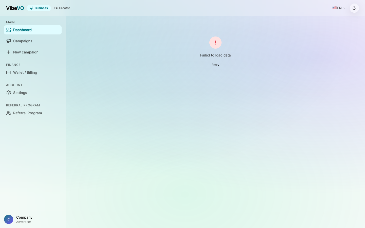The image size is (365, 228).
Task: Click the Settings gear icon
Action: (x=9, y=93)
